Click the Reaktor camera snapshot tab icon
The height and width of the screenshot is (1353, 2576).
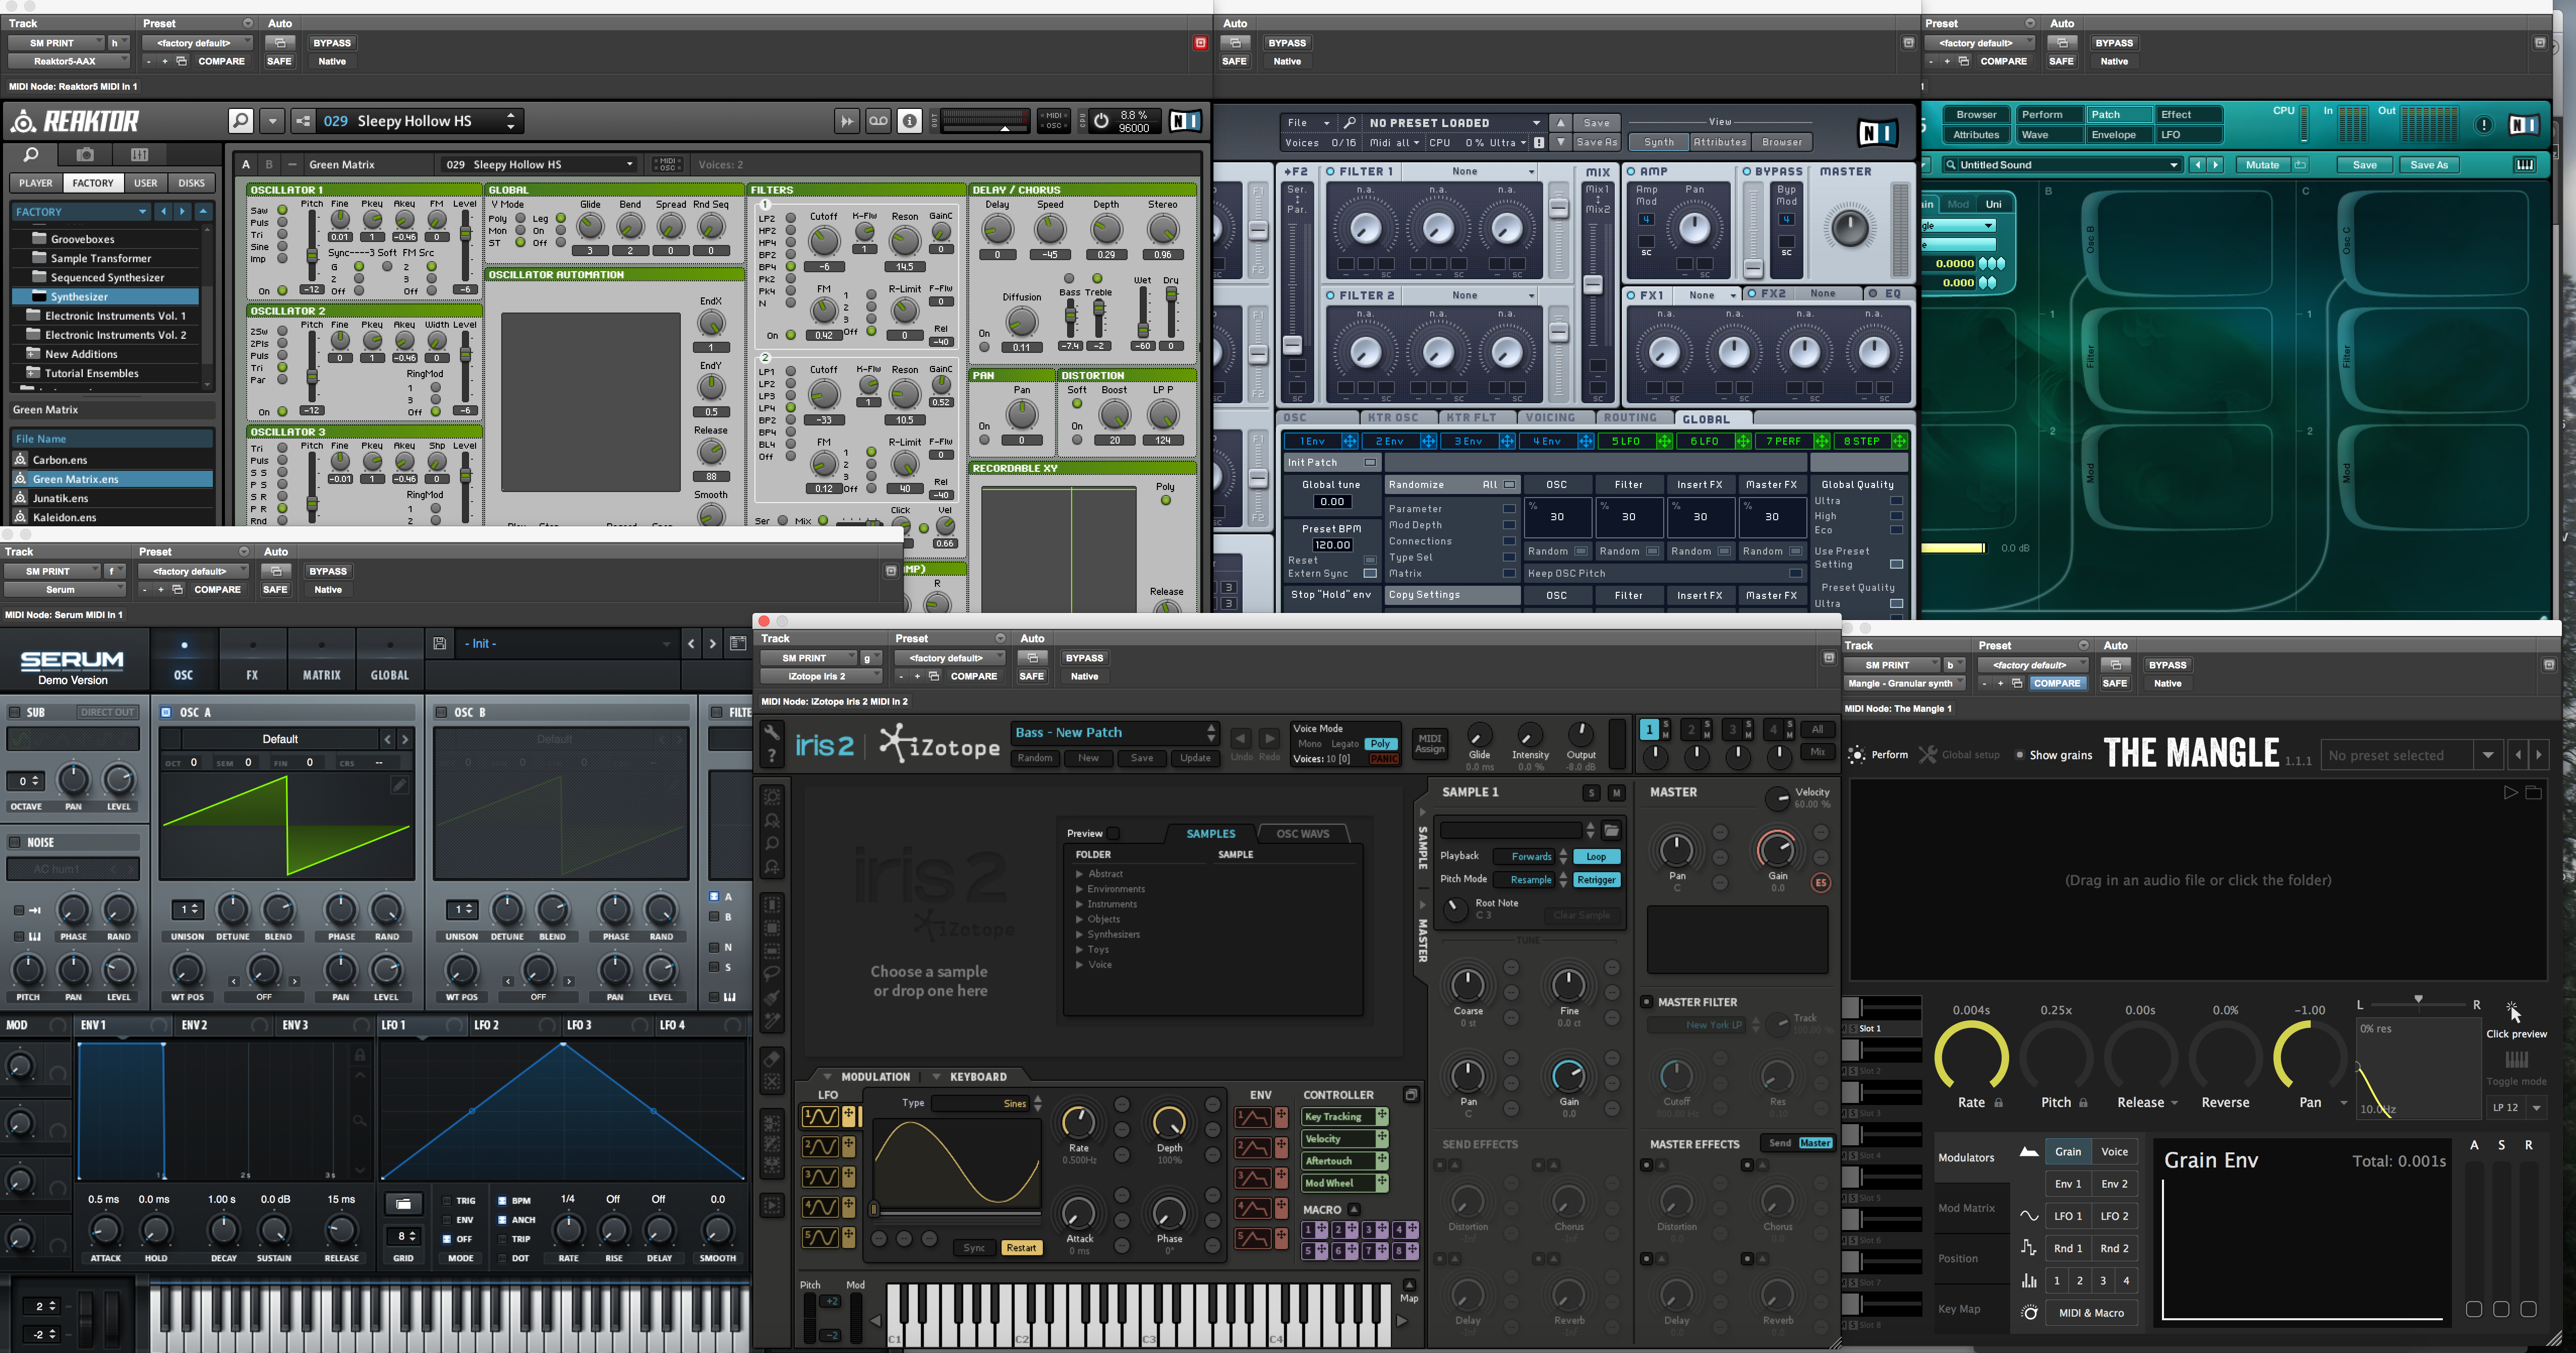(x=86, y=154)
